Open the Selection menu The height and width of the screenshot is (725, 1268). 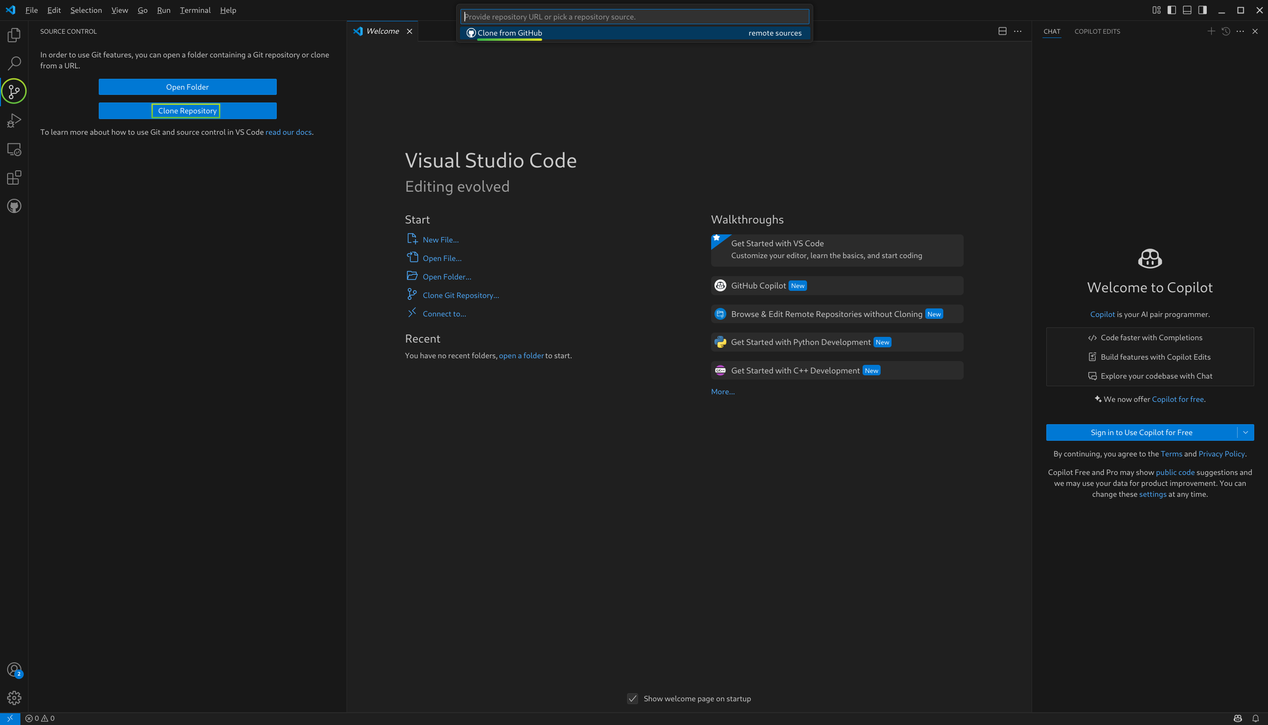point(86,10)
